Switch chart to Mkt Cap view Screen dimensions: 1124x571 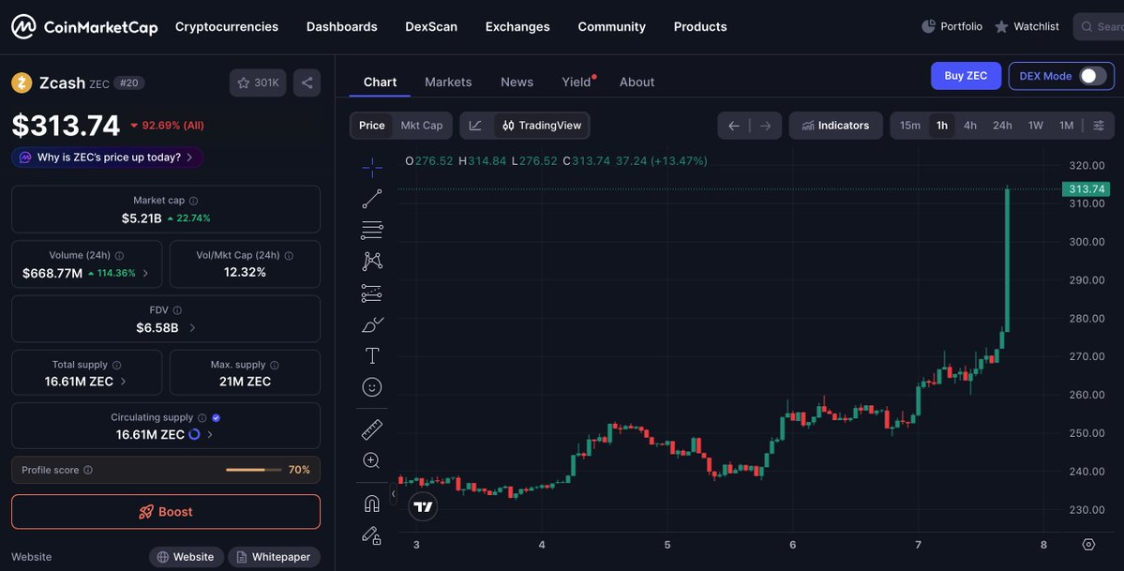pyautogui.click(x=422, y=126)
